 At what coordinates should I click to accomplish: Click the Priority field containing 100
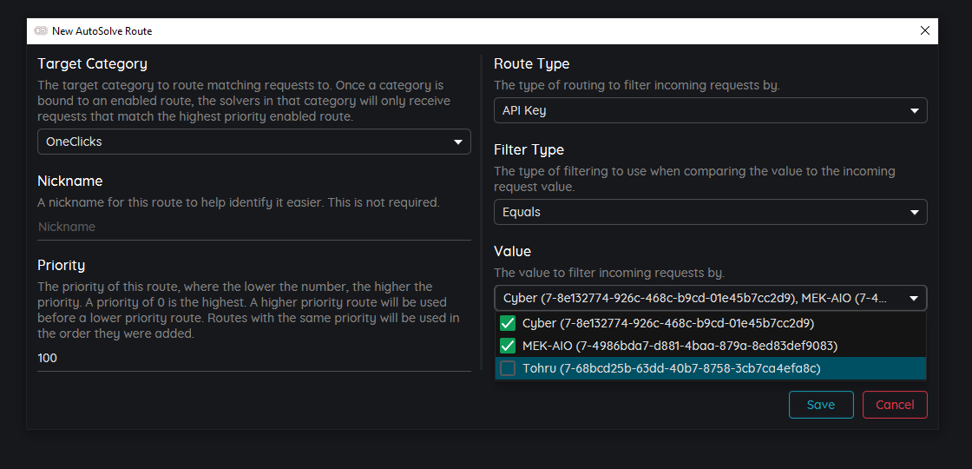click(253, 358)
